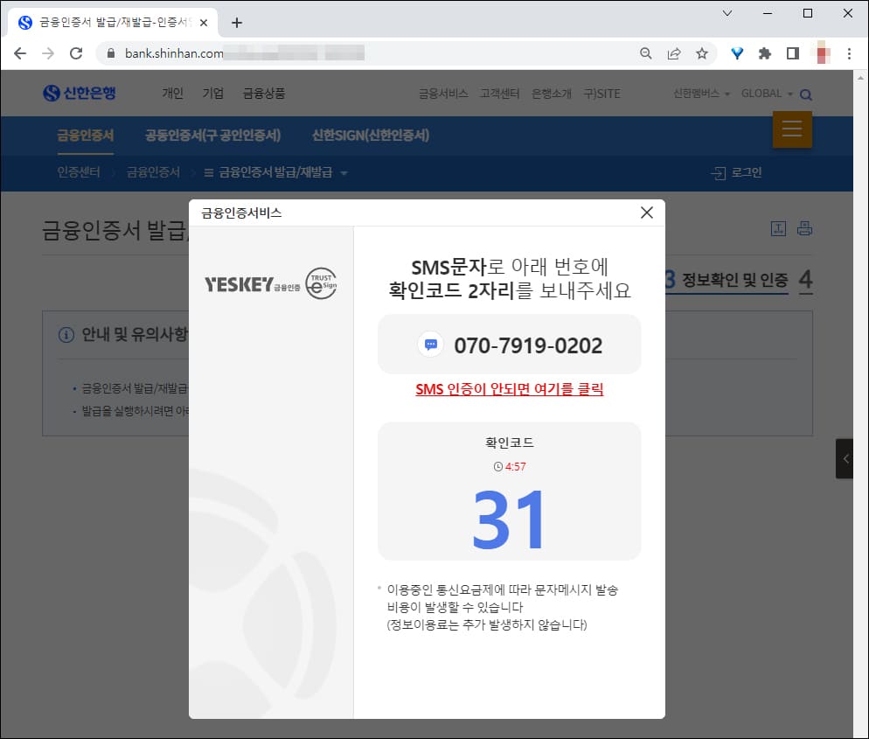Click the confirmation code 31
The width and height of the screenshot is (869, 739).
[509, 519]
